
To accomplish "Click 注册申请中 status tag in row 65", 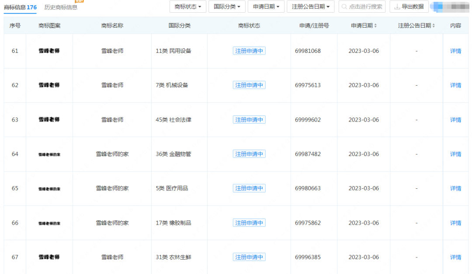I will 249,188.
